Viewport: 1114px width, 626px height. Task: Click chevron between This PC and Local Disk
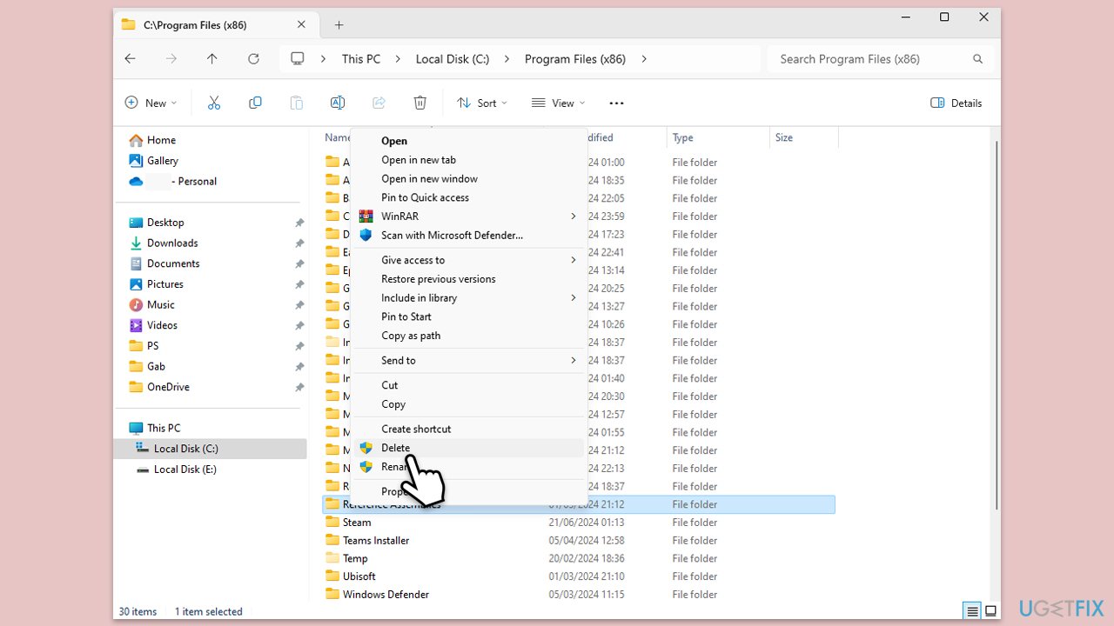click(398, 59)
